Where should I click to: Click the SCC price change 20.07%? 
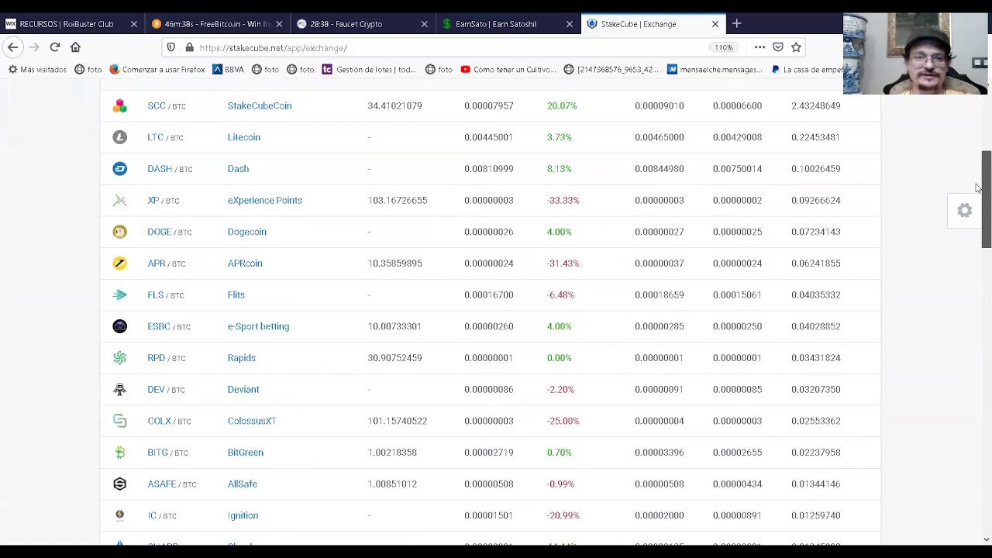(x=562, y=105)
